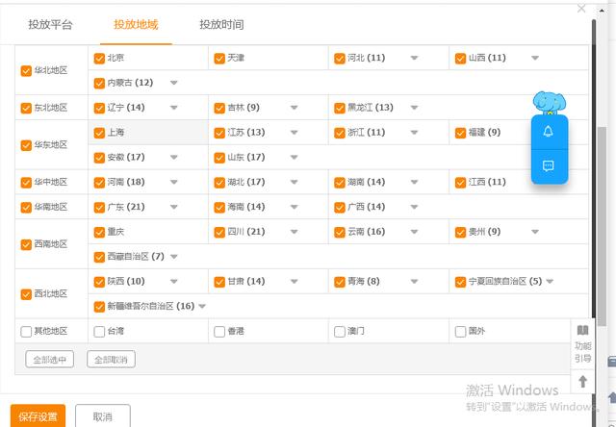Image resolution: width=616 pixels, height=427 pixels.
Task: Expand the 贵州 (9) dropdown arrow
Action: (x=535, y=232)
